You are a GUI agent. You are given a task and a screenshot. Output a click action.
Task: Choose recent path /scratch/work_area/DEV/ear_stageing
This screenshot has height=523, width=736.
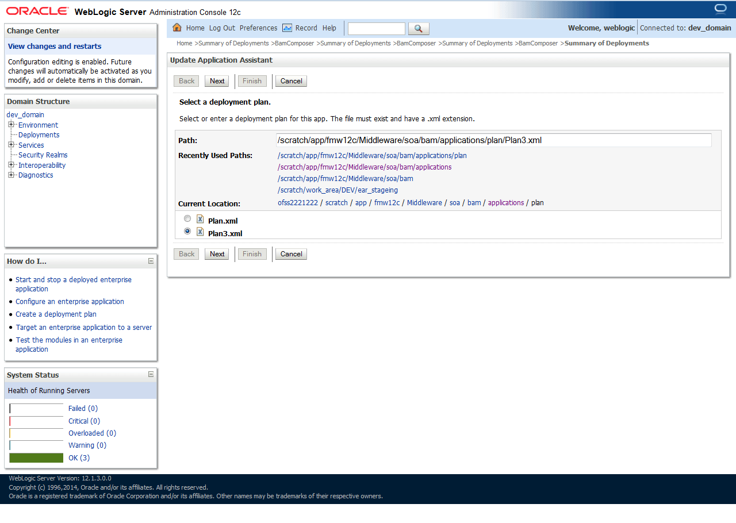click(338, 190)
